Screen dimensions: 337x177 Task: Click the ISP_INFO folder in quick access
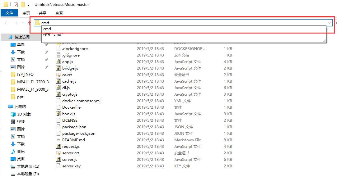pyautogui.click(x=25, y=75)
